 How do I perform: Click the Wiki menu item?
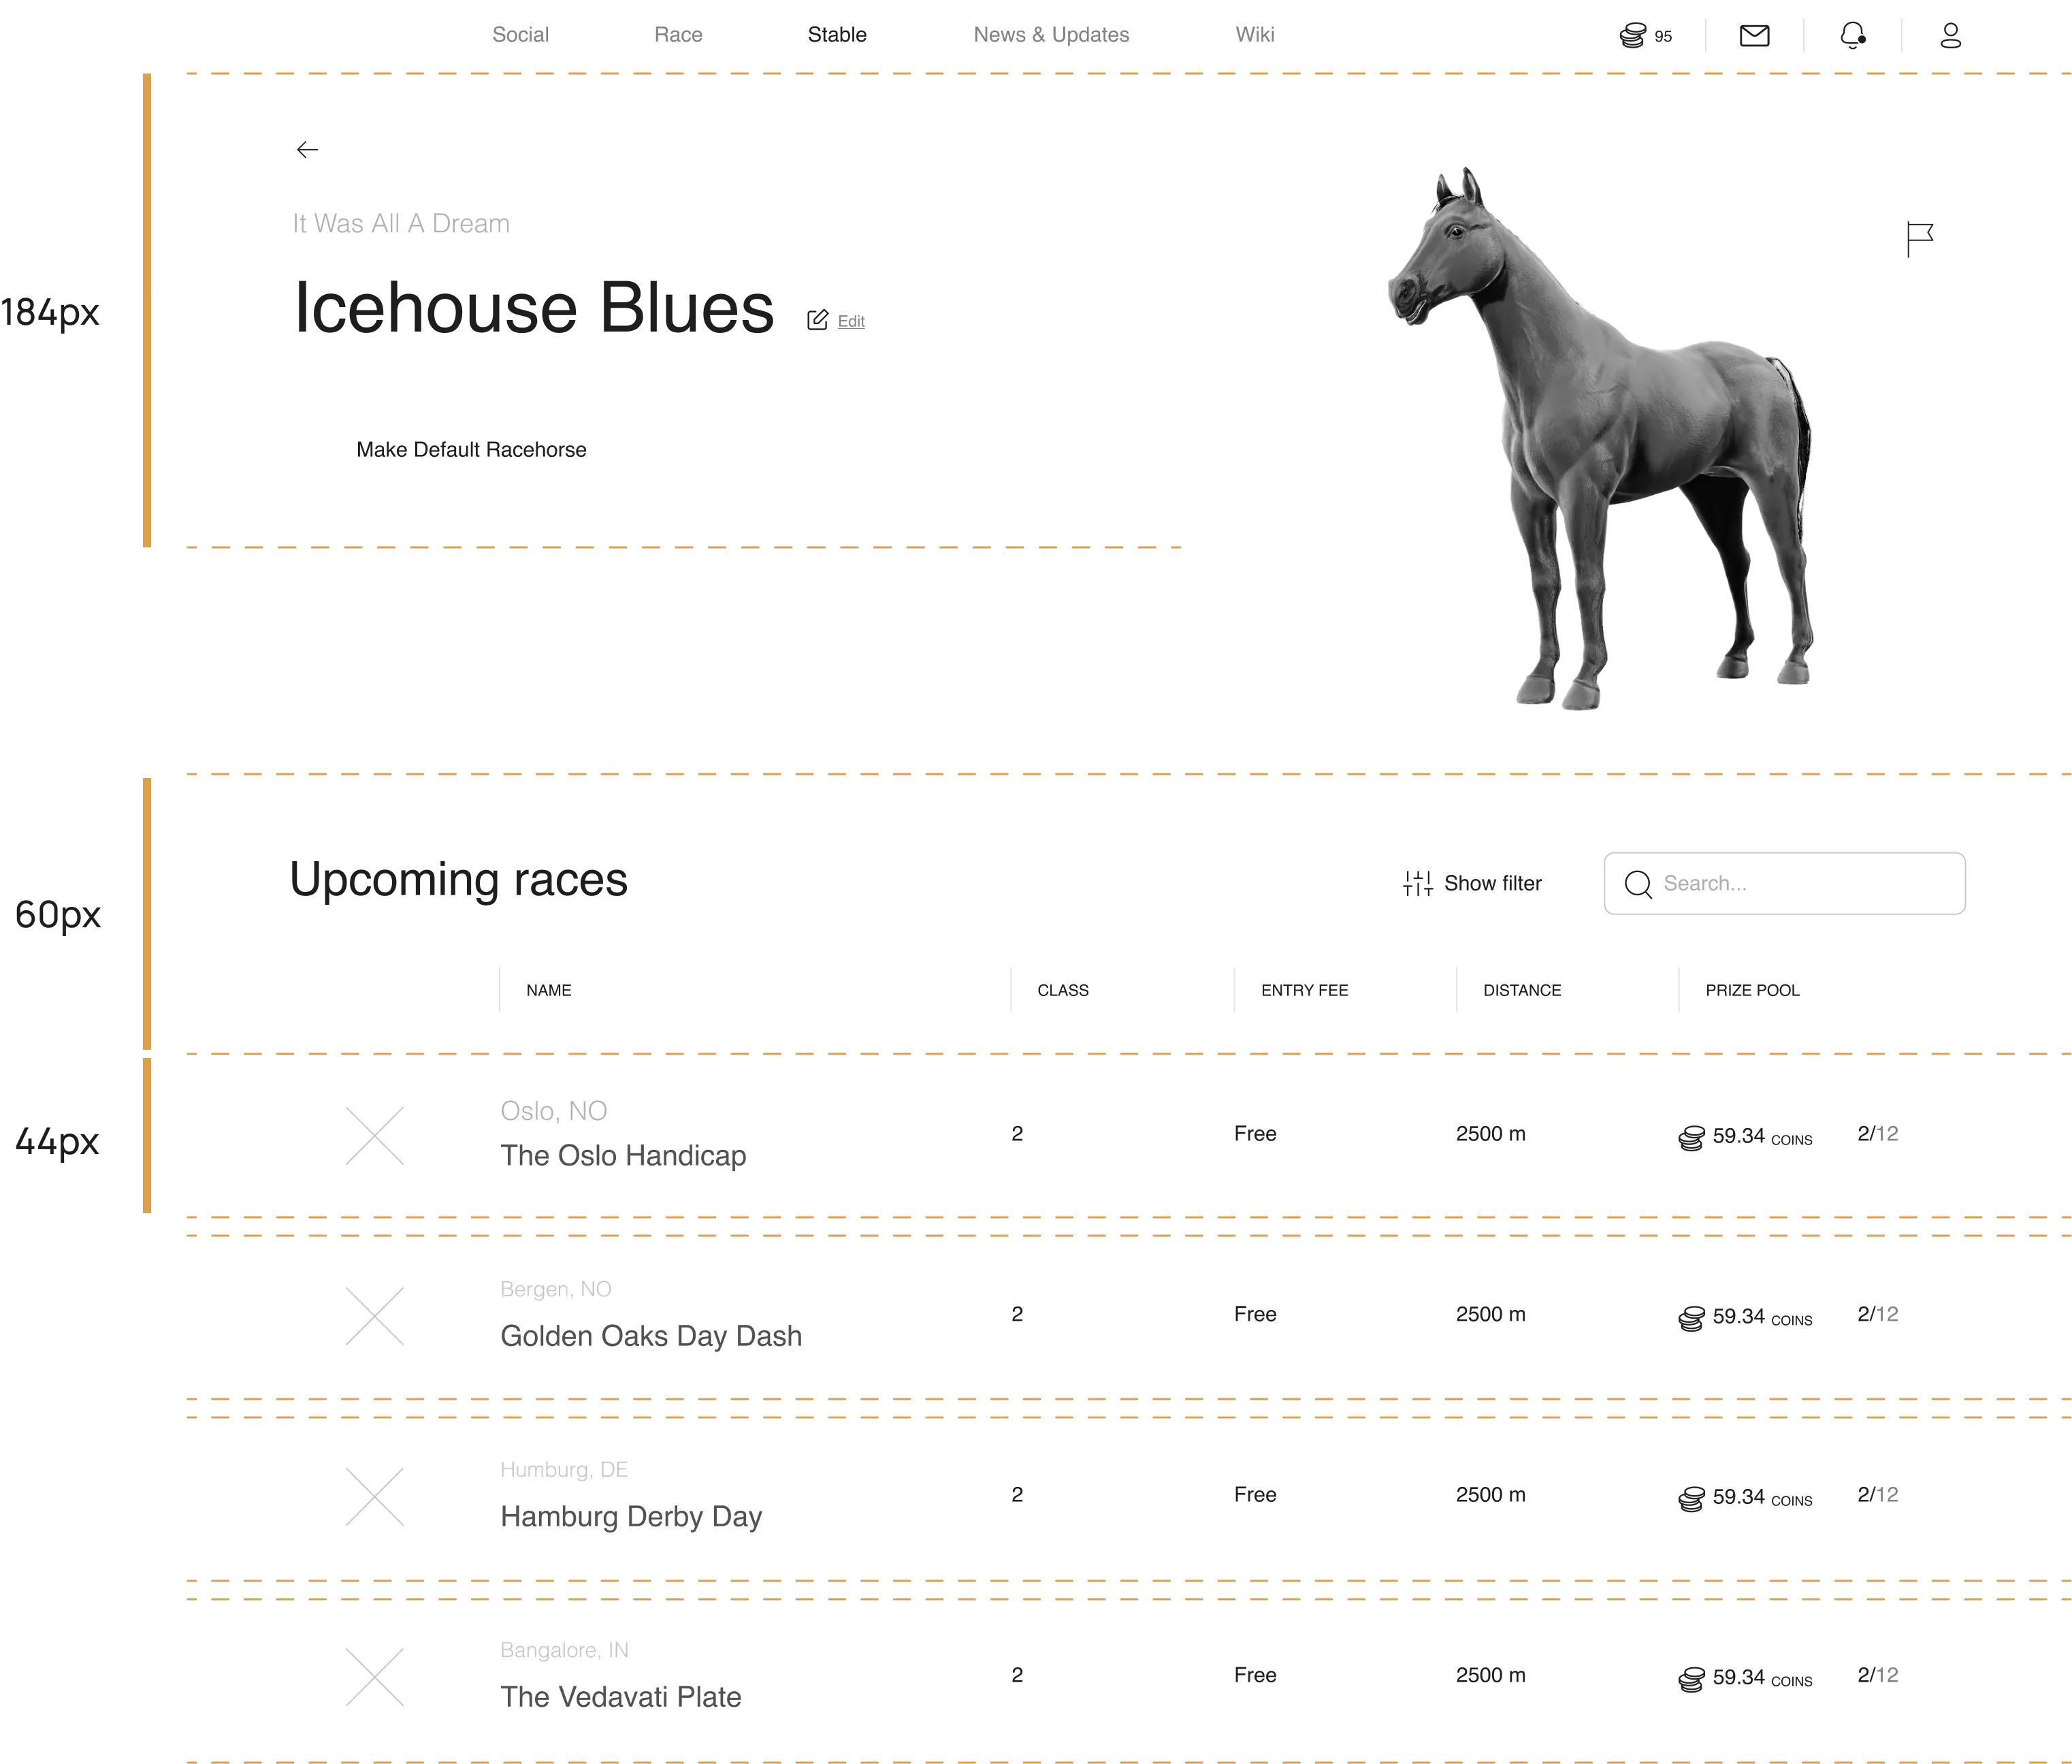[1253, 33]
